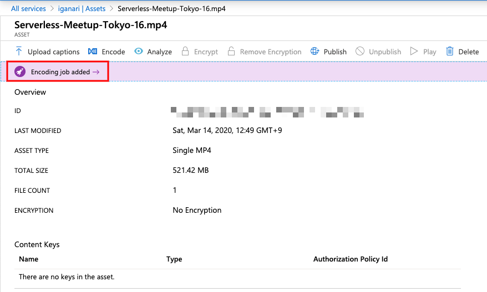This screenshot has width=487, height=292.
Task: Click the FILE COUNT label
Action: pos(32,191)
